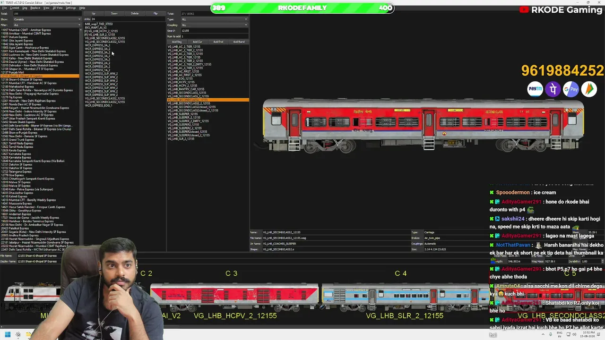Screen dimensions: 605x340
Task: Click the Paytm payment icon
Action: (x=535, y=89)
